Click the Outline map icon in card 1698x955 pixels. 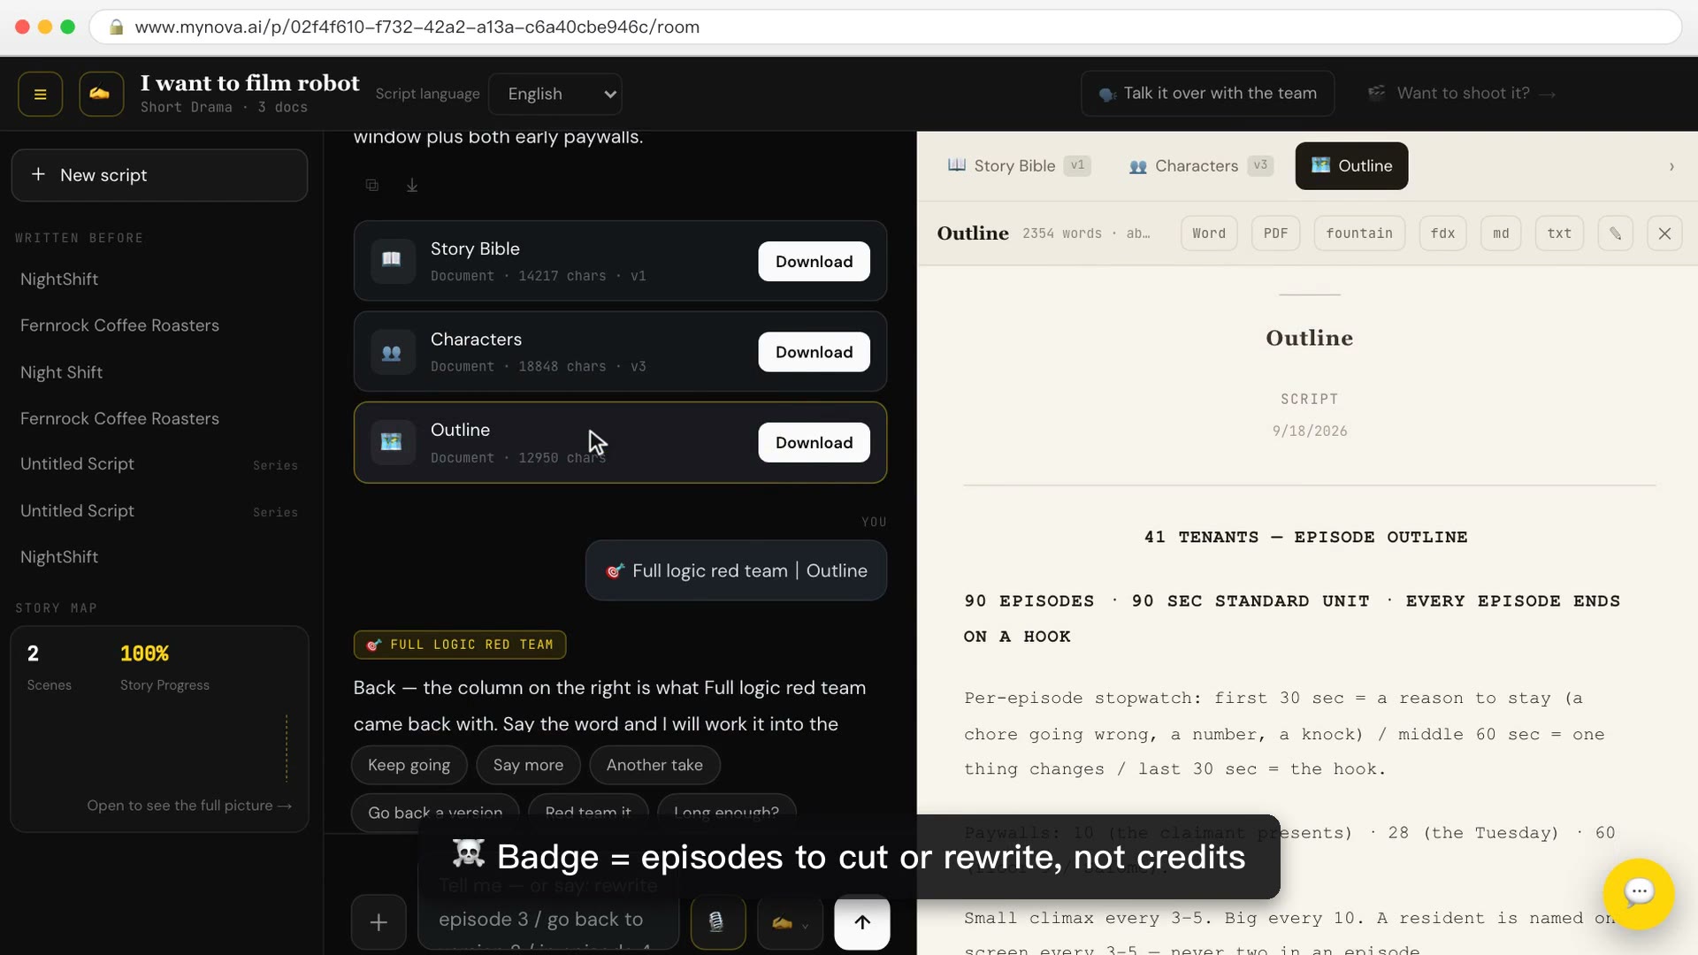tap(392, 442)
